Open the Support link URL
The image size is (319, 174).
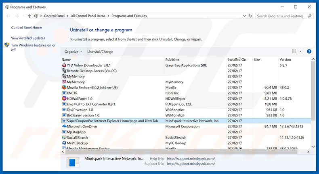pos(191,164)
